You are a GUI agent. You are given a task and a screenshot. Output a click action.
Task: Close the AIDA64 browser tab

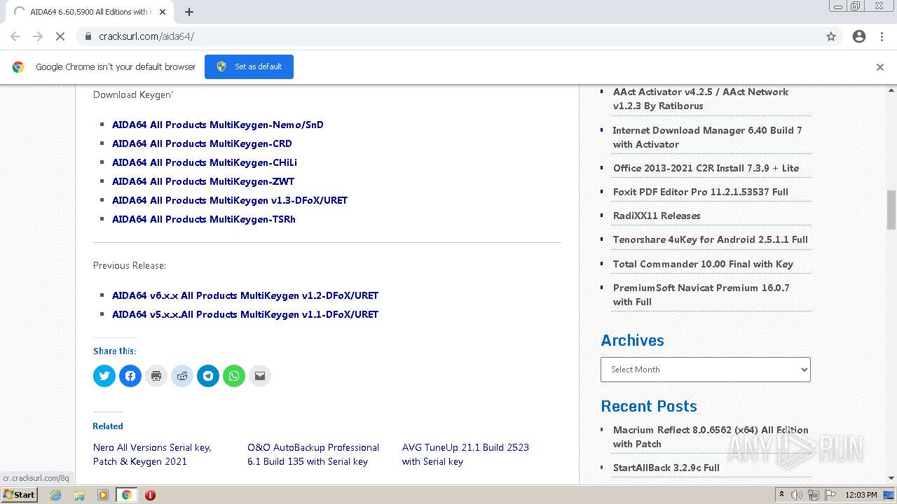point(163,12)
